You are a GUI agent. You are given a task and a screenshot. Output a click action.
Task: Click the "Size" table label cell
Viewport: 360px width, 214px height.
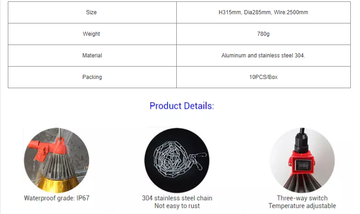92,12
